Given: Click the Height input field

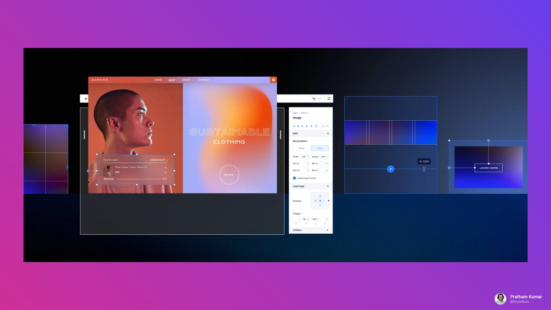Looking at the screenshot, I should tap(324, 157).
